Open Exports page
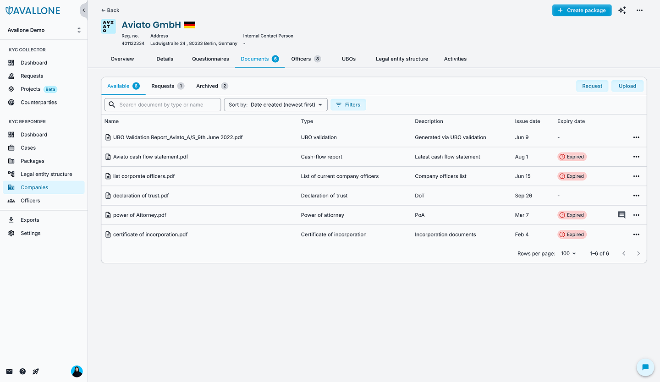This screenshot has height=382, width=660. coord(44,220)
